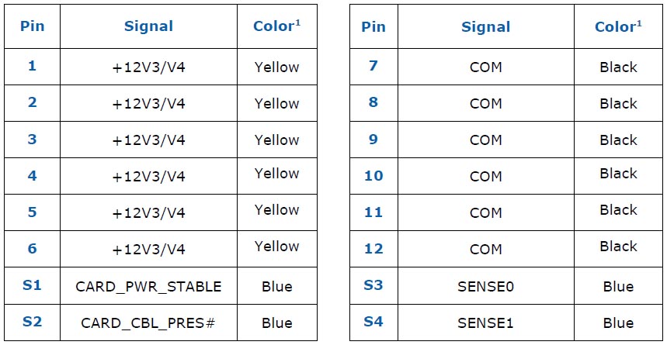Click the Signal header in right table
The height and width of the screenshot is (345, 667).
[x=486, y=26]
